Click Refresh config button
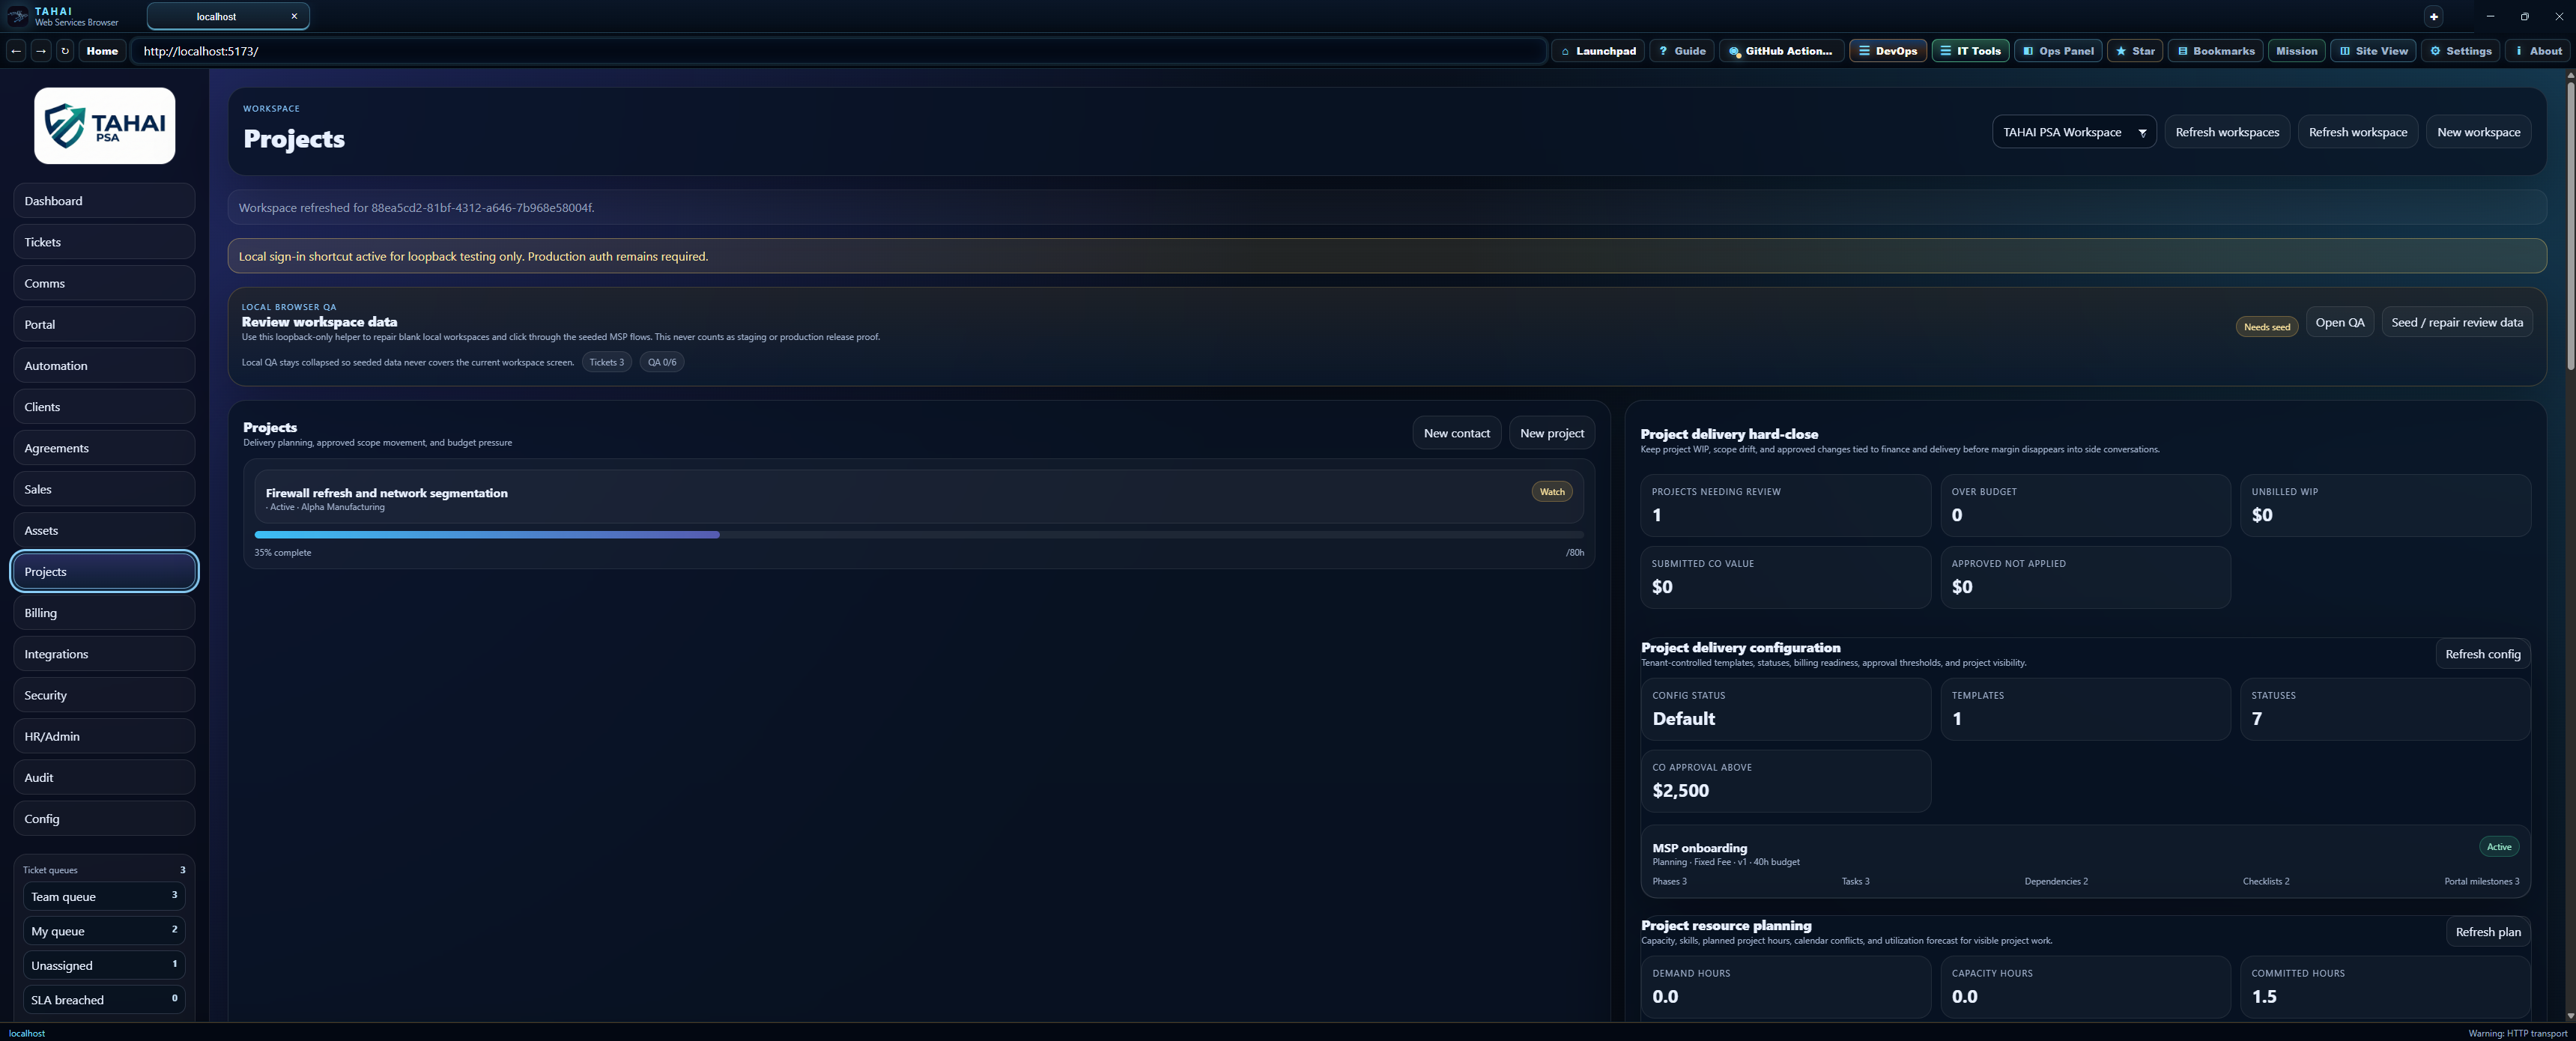Viewport: 2576px width, 1041px height. coord(2482,654)
